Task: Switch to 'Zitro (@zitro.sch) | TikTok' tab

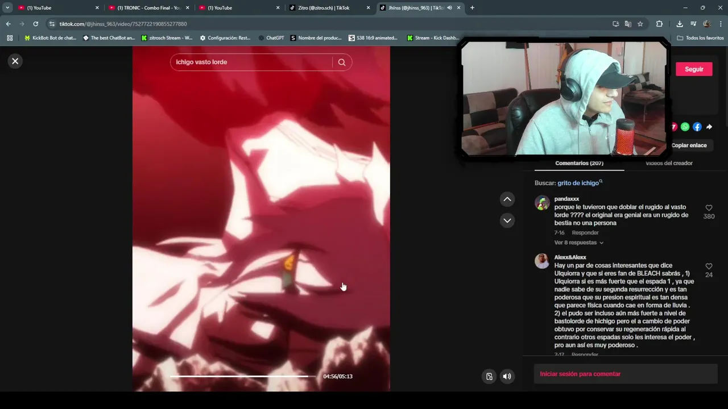Action: 330,8
